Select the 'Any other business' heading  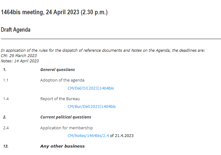click(62, 146)
